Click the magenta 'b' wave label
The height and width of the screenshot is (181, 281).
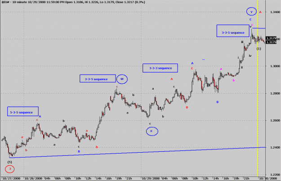pyautogui.click(x=233, y=80)
